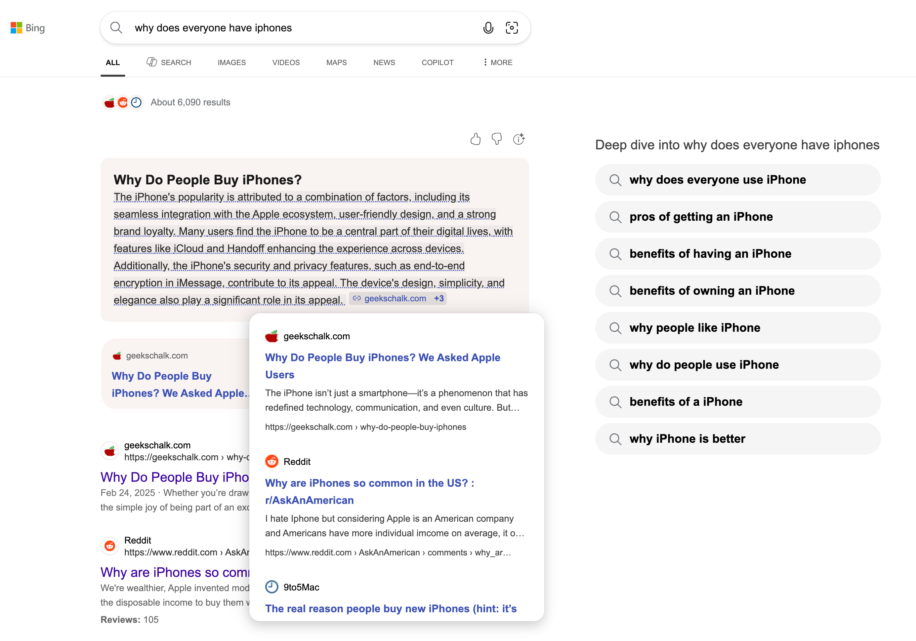Switch to the Images tab
The width and height of the screenshot is (916, 641).
tap(231, 62)
